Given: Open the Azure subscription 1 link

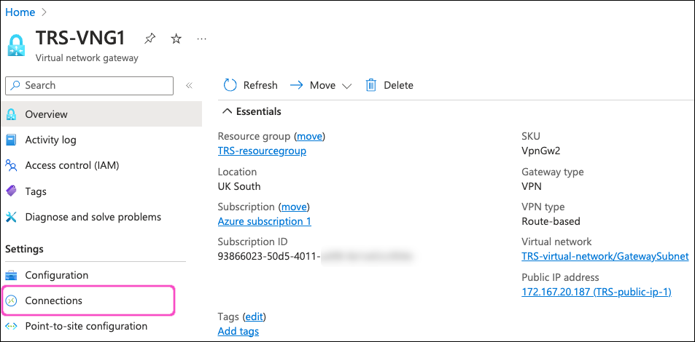Looking at the screenshot, I should pos(264,221).
